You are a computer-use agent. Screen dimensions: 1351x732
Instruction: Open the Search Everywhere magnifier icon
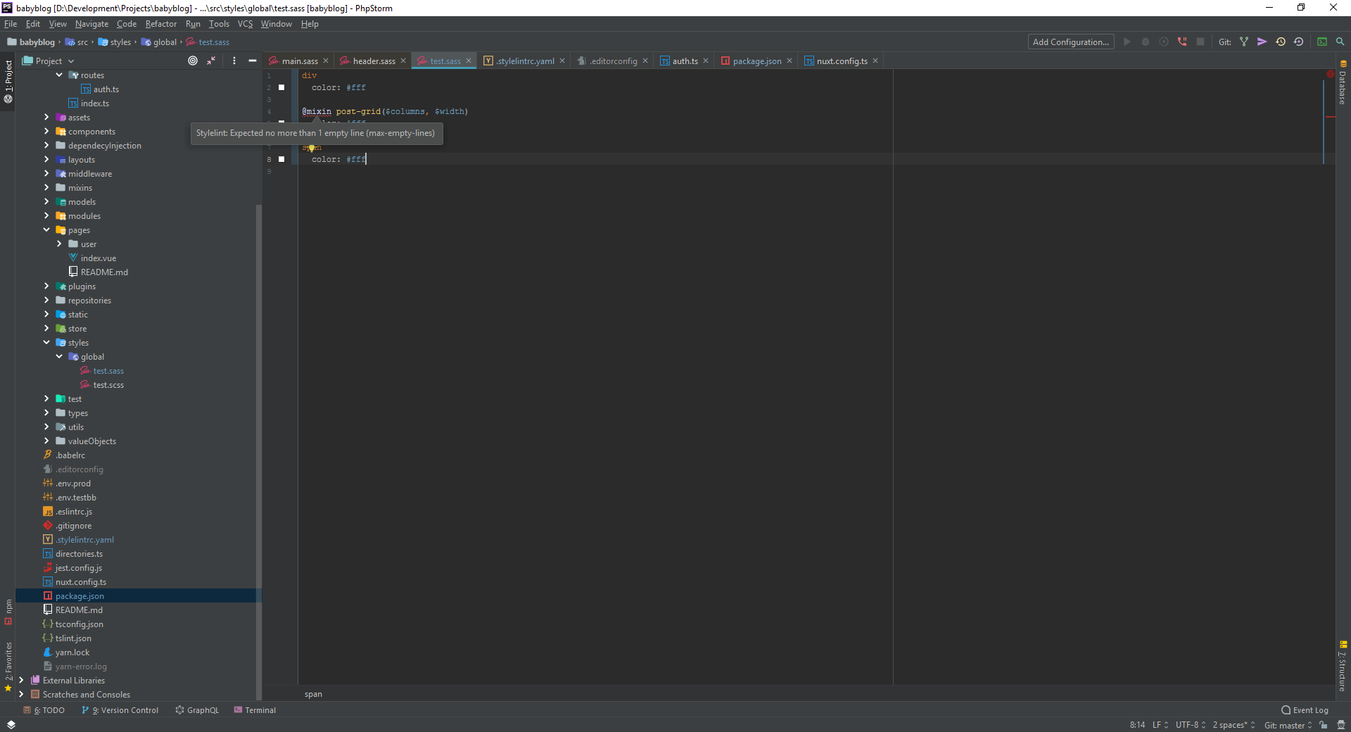point(1340,42)
